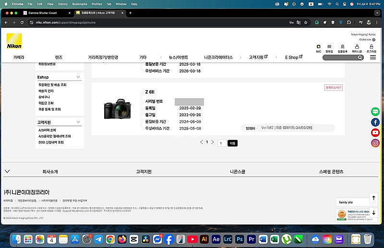Open the 뉴스/이벤트 navigation menu

178,57
